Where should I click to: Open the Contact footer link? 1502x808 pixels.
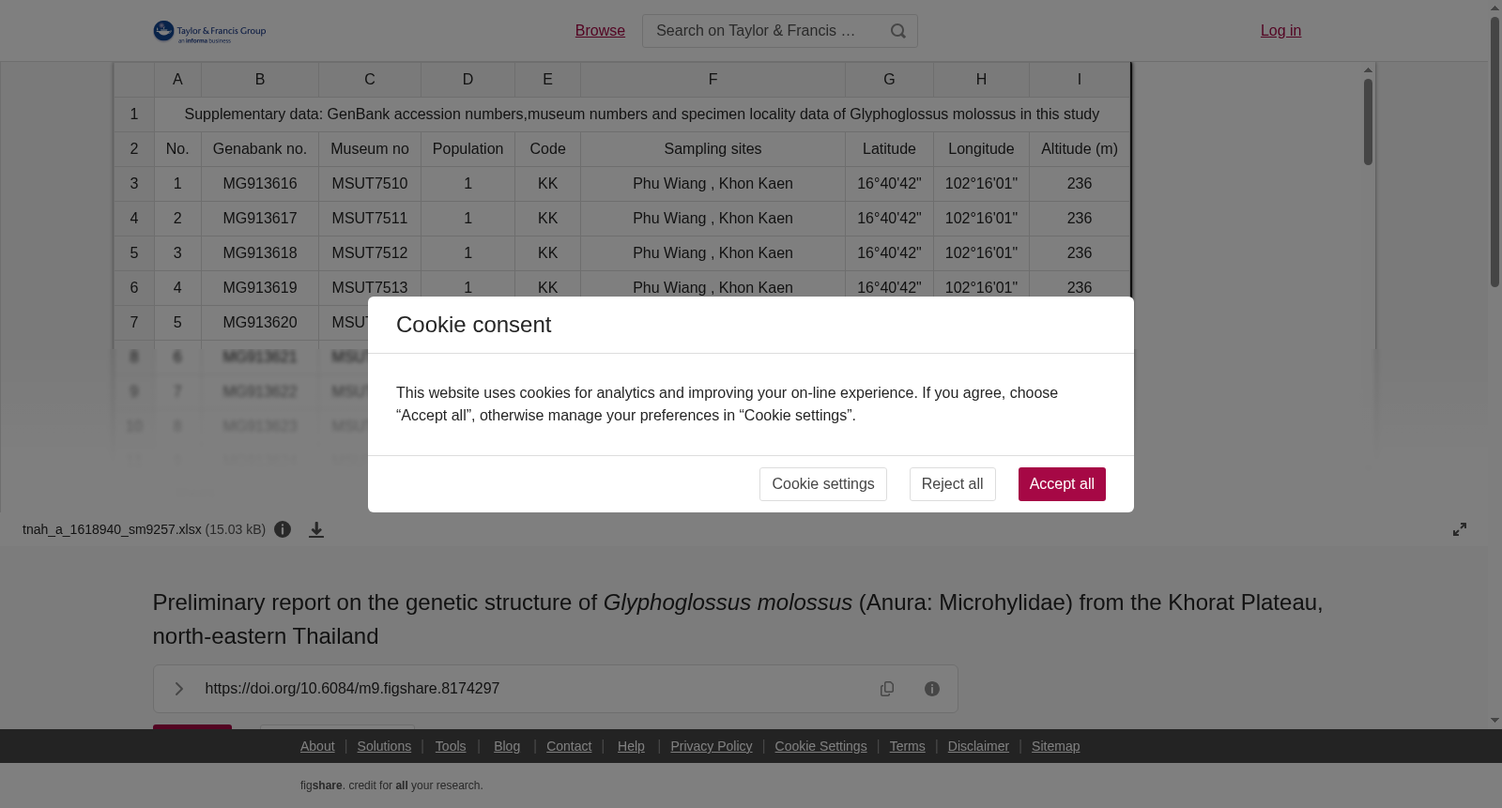click(569, 746)
